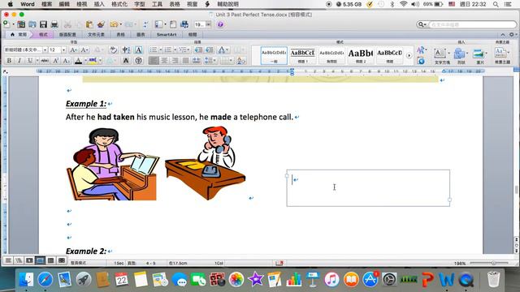Select Center alignment button

[x=164, y=61]
